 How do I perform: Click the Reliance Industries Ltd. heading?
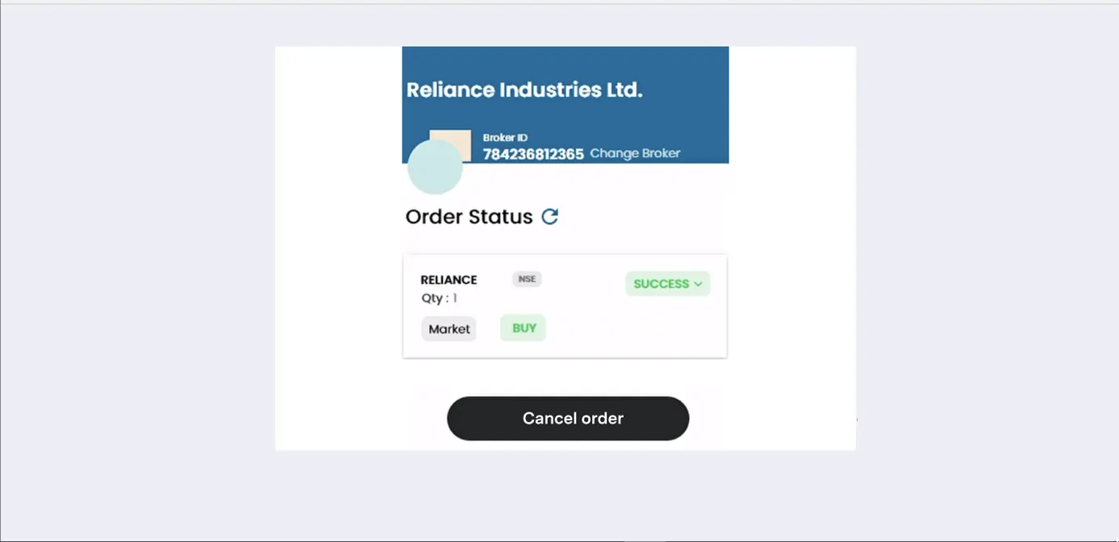click(x=524, y=90)
